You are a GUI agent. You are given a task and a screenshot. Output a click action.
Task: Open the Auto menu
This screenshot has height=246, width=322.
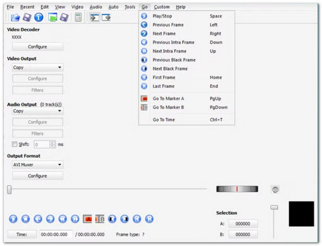click(113, 7)
